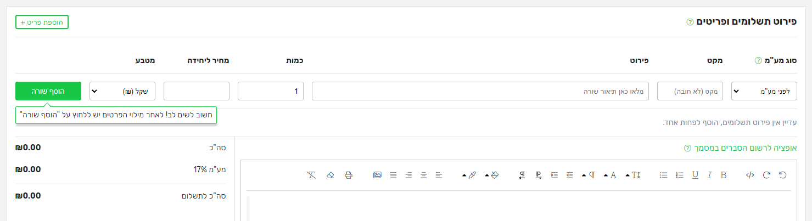Click the undo arrow icon
Screen dimensions: 812x221
coord(783,175)
